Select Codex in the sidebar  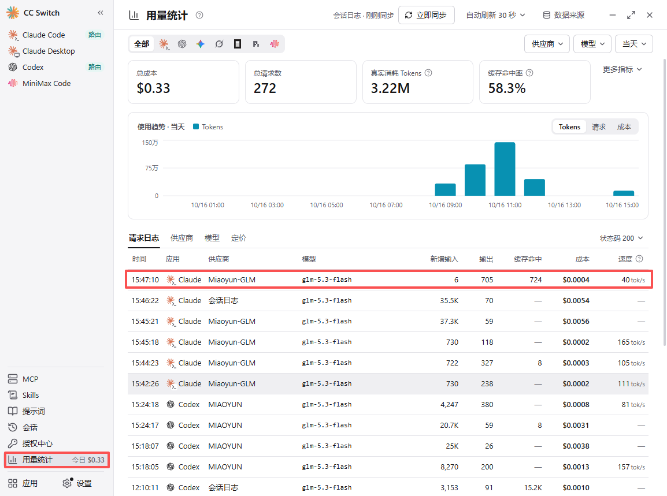(x=55, y=67)
